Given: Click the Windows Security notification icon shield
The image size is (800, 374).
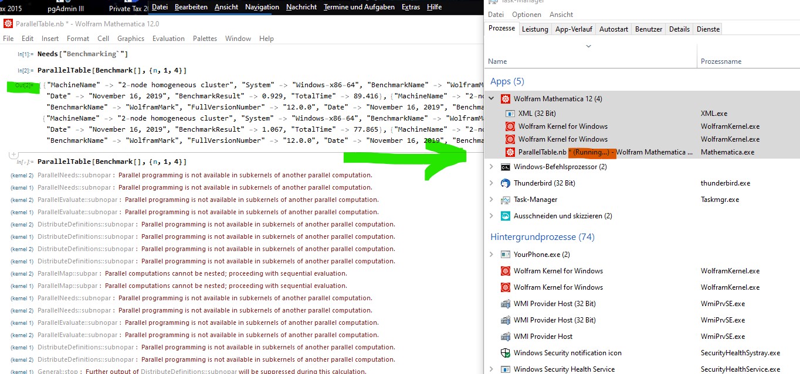Looking at the screenshot, I should click(x=506, y=353).
